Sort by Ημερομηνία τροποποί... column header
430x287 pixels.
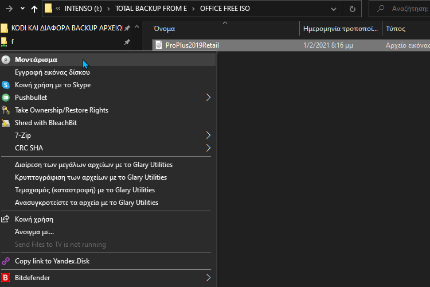pos(341,29)
